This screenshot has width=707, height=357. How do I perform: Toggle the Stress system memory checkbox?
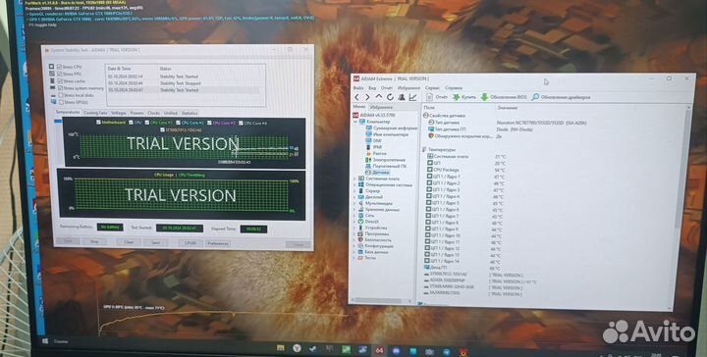60,88
